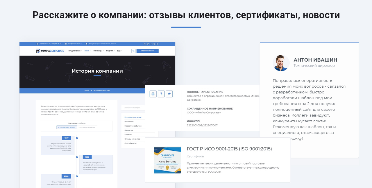Screen dimensions: 372x188
Task: Open the Google social icon
Action: 154,44
